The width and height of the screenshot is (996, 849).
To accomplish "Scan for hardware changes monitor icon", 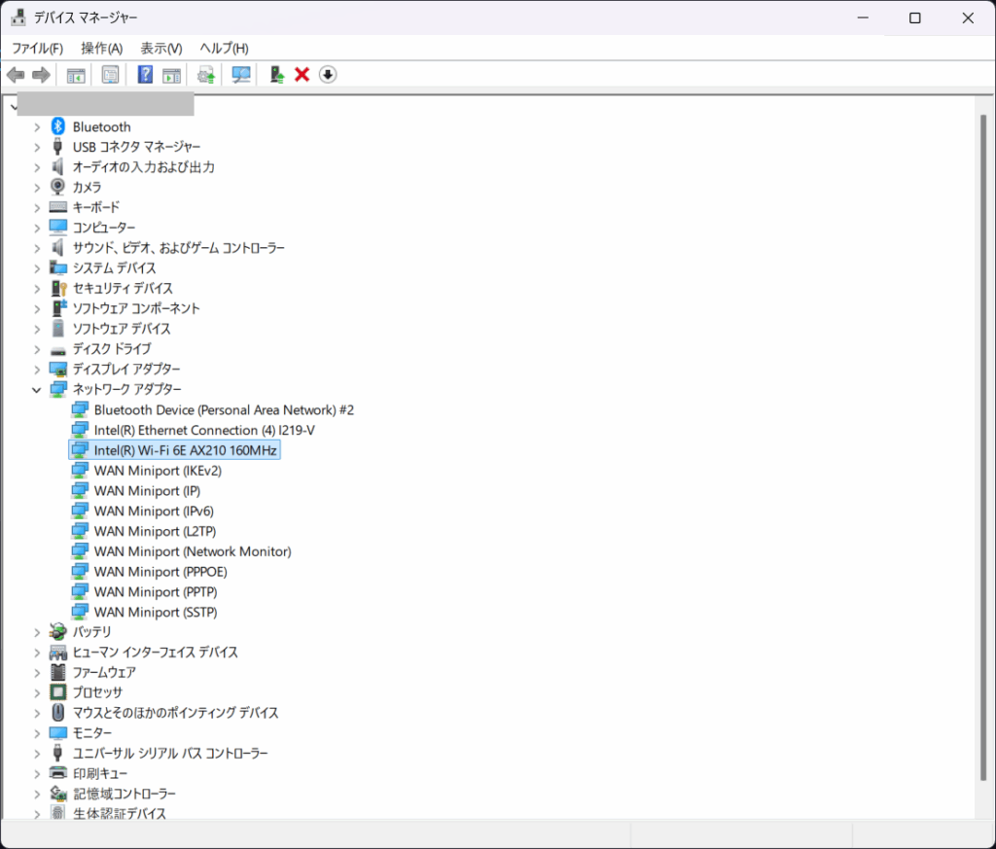I will [x=241, y=75].
